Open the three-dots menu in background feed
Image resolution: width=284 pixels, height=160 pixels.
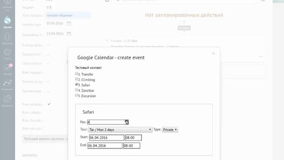261,56
